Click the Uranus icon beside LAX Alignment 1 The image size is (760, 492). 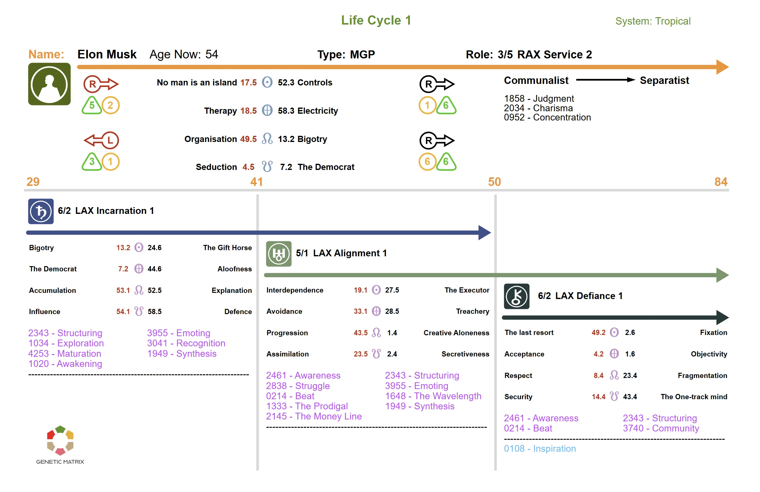(x=279, y=254)
